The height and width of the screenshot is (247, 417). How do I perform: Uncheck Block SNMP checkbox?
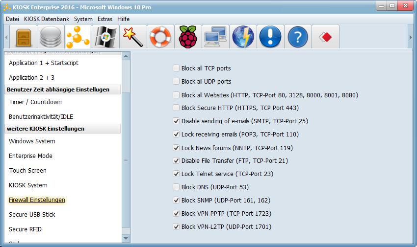(x=176, y=200)
